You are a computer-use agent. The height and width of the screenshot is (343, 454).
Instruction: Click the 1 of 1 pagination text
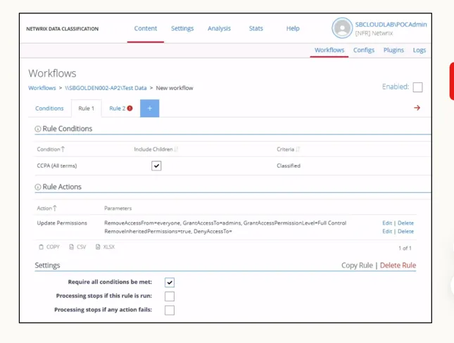[x=405, y=248]
